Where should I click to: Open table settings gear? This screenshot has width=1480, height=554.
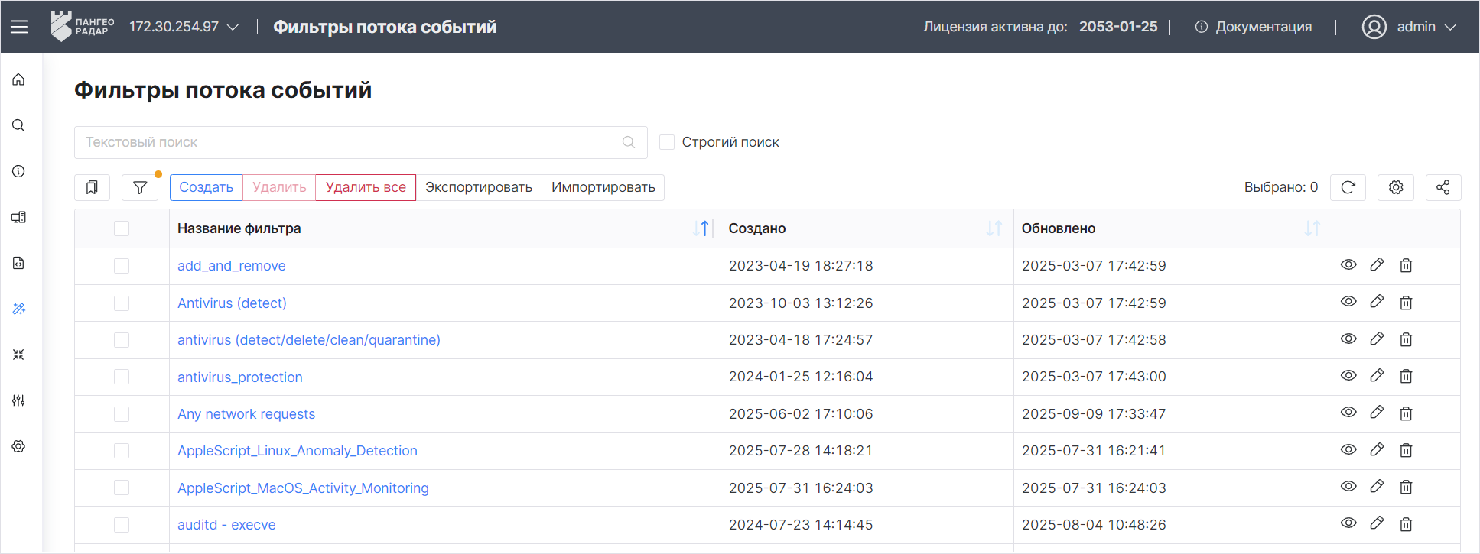[x=1396, y=187]
